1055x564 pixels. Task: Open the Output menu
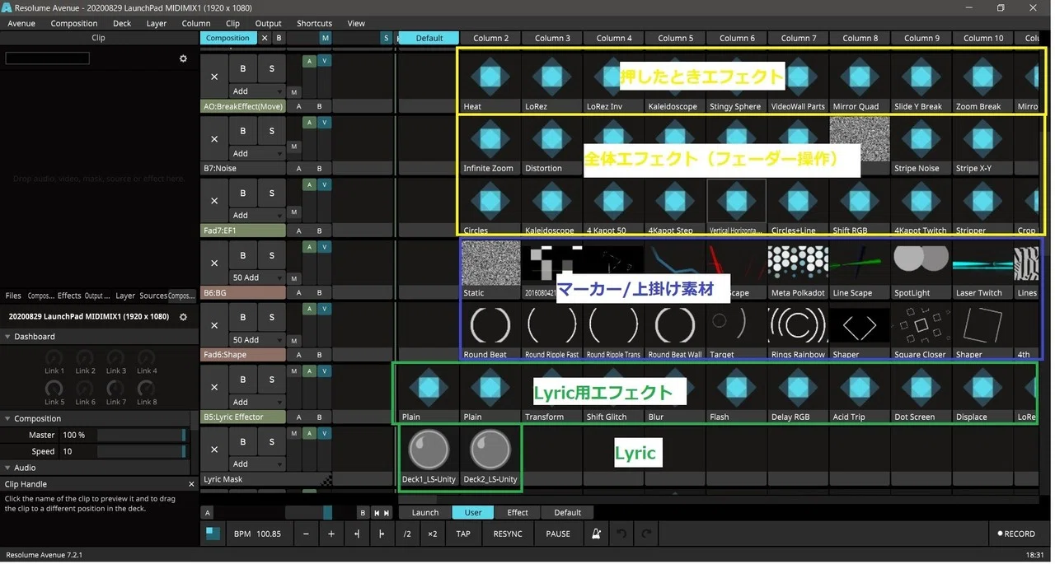pos(268,23)
